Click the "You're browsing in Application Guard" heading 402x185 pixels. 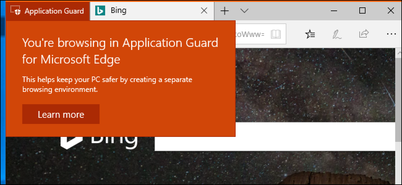click(x=120, y=51)
